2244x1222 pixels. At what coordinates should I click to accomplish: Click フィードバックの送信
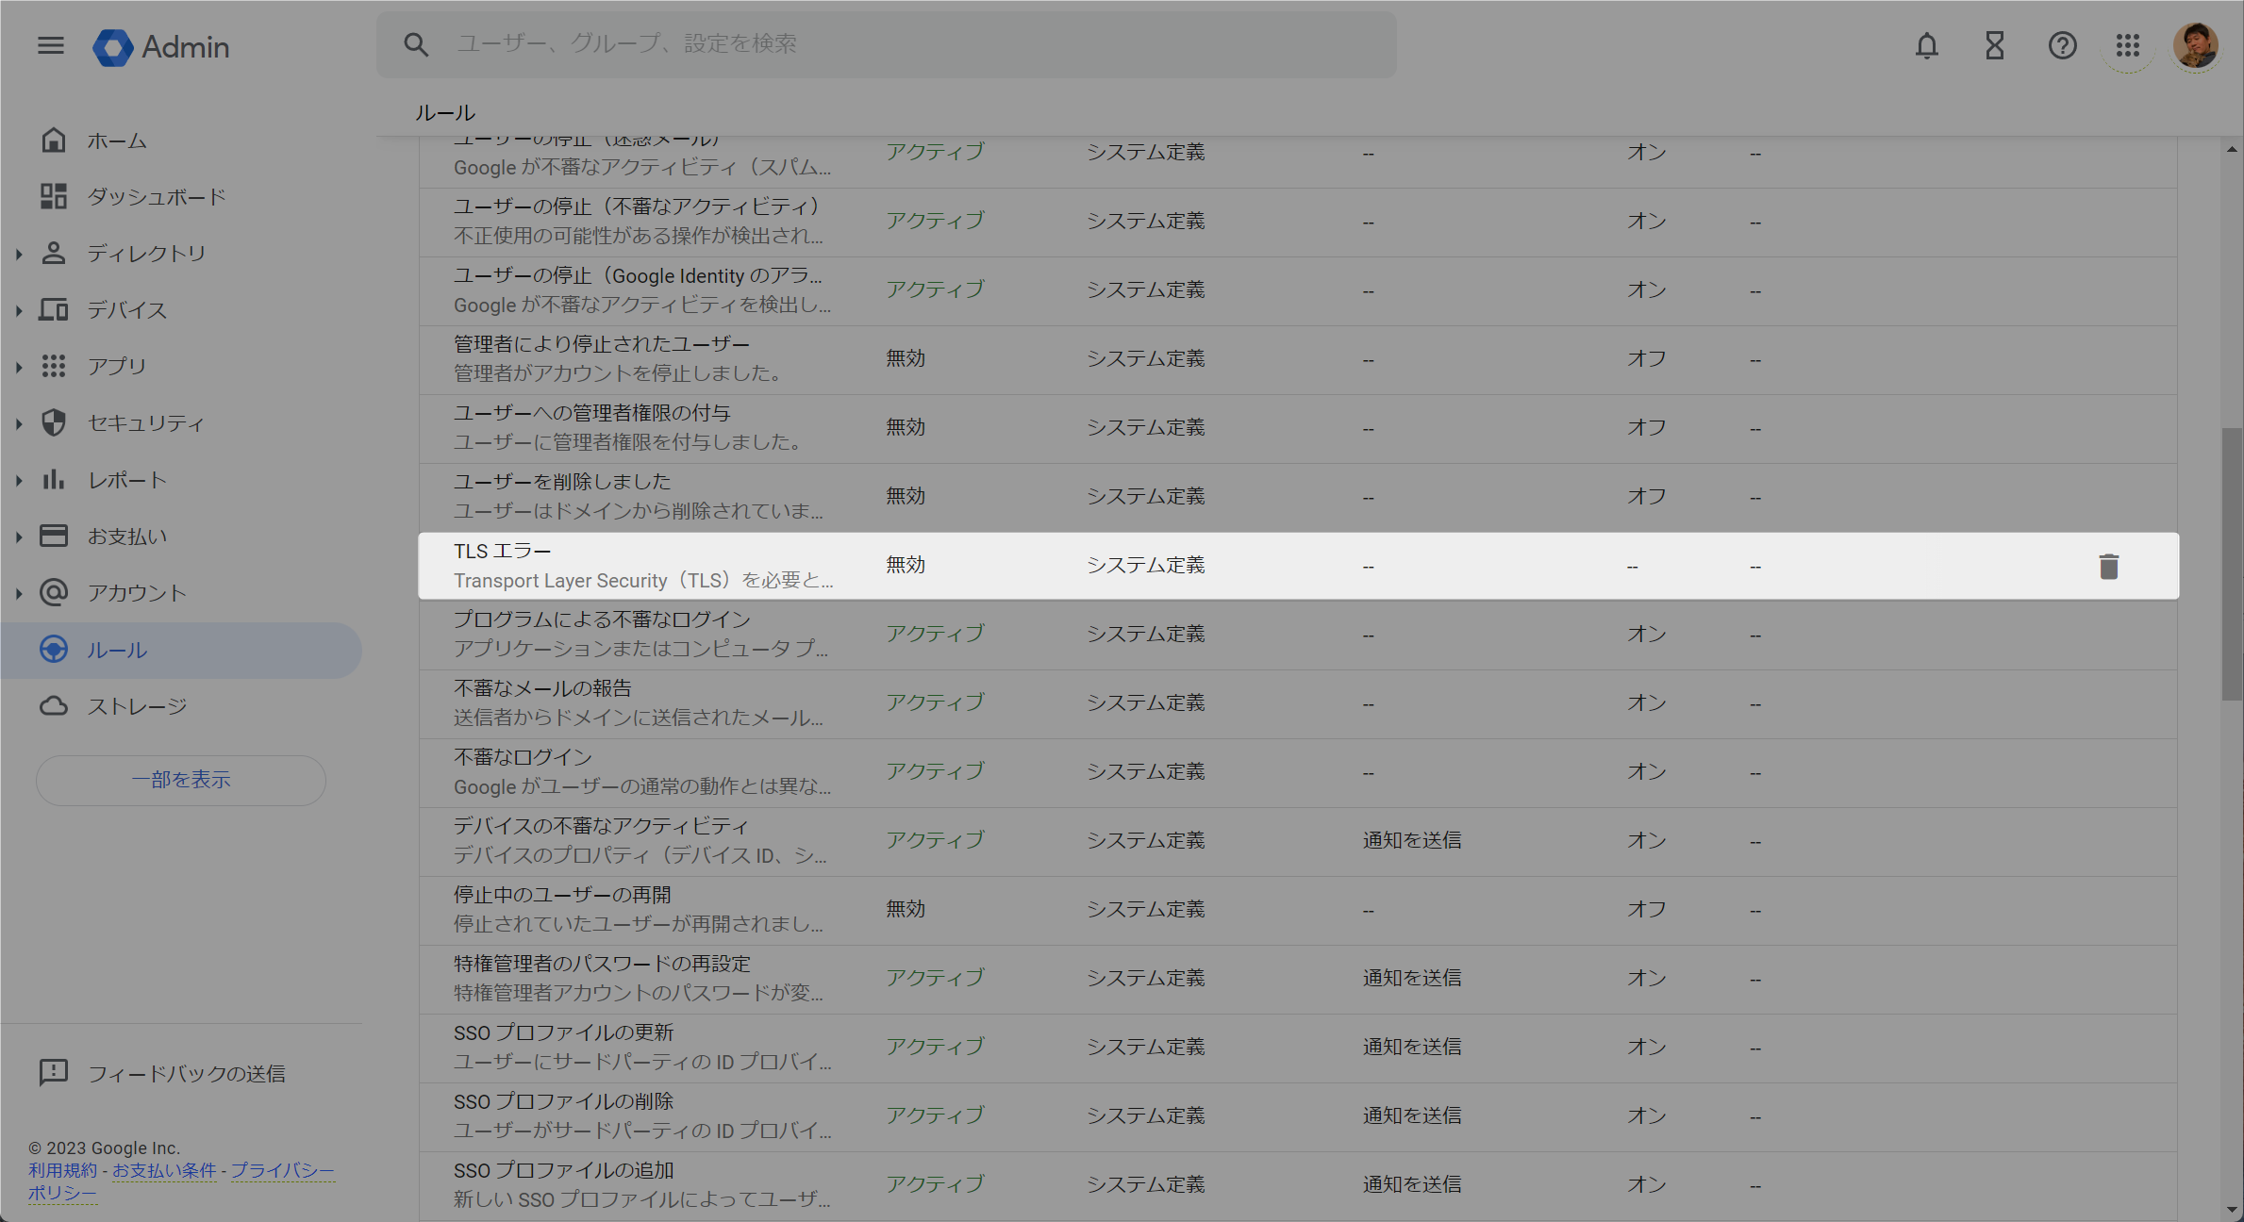click(x=185, y=1073)
